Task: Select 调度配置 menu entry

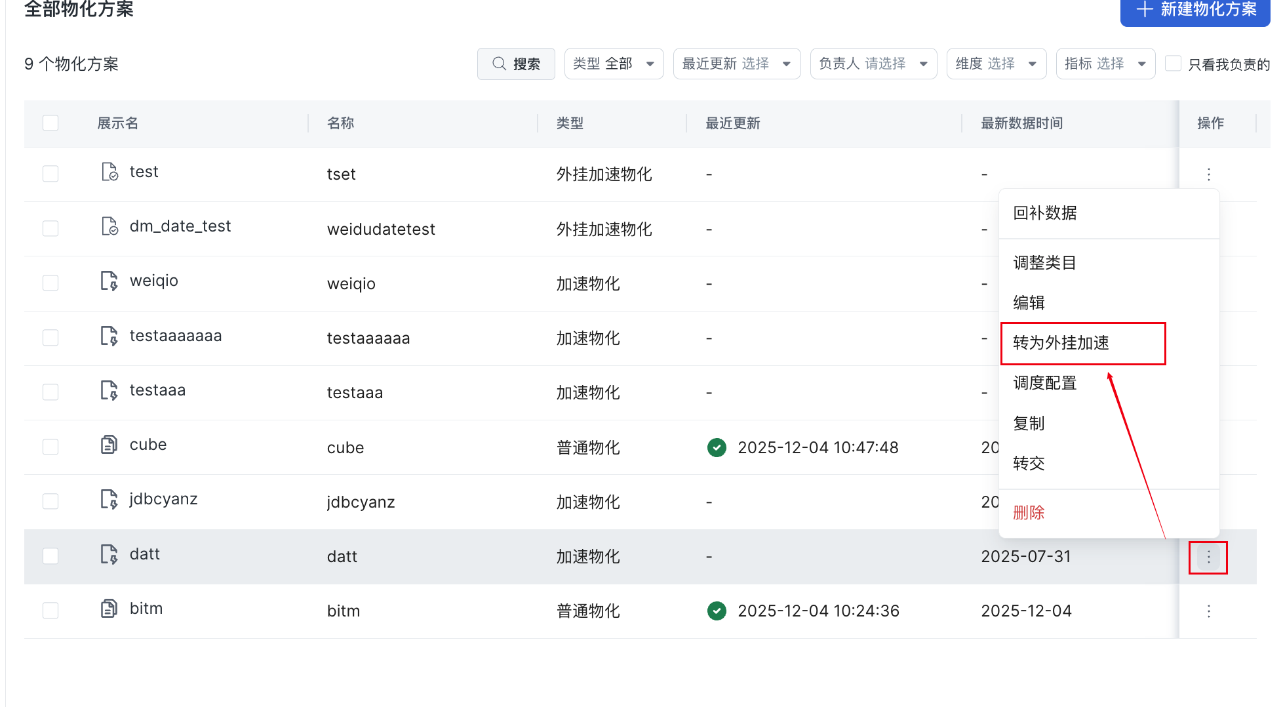Action: point(1045,383)
